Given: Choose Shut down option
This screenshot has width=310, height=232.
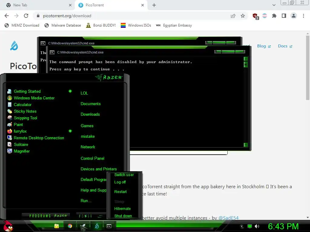Looking at the screenshot, I should pos(123,216).
